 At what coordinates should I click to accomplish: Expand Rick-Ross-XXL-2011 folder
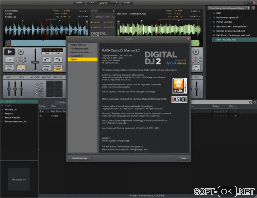click(x=210, y=27)
